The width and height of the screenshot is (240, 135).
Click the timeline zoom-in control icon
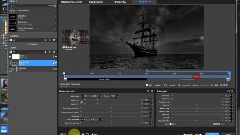pyautogui.click(x=212, y=85)
